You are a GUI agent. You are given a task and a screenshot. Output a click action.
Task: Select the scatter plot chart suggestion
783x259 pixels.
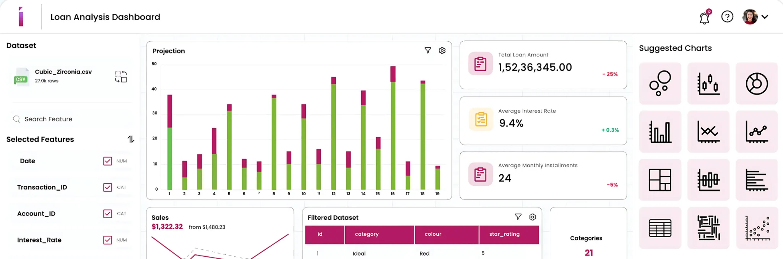coord(757,228)
